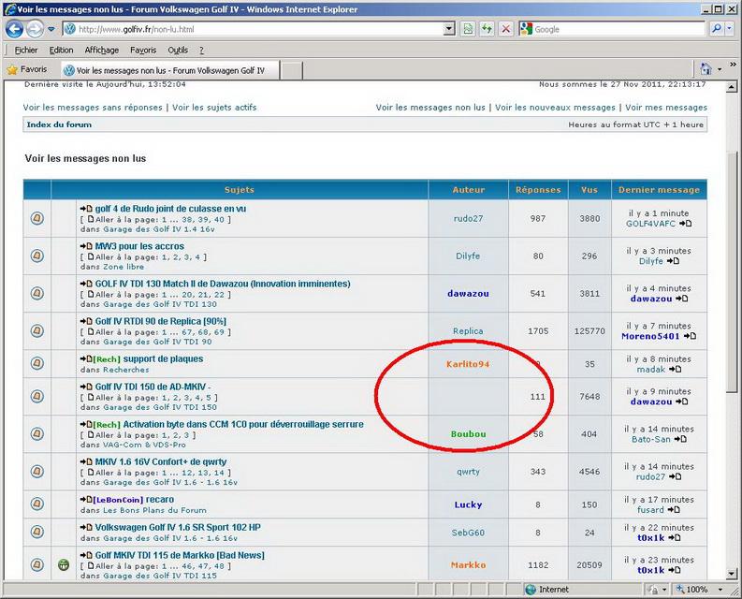Click the Index du forum link
The width and height of the screenshot is (742, 599).
point(59,124)
